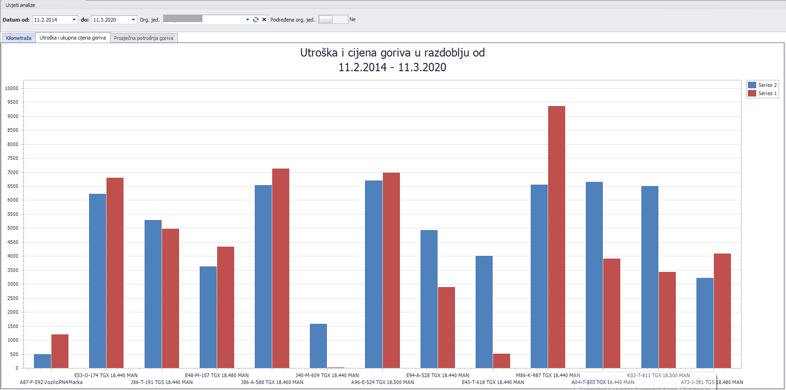Toggle the Podređene org. jed. switch
786x390 pixels.
click(333, 19)
